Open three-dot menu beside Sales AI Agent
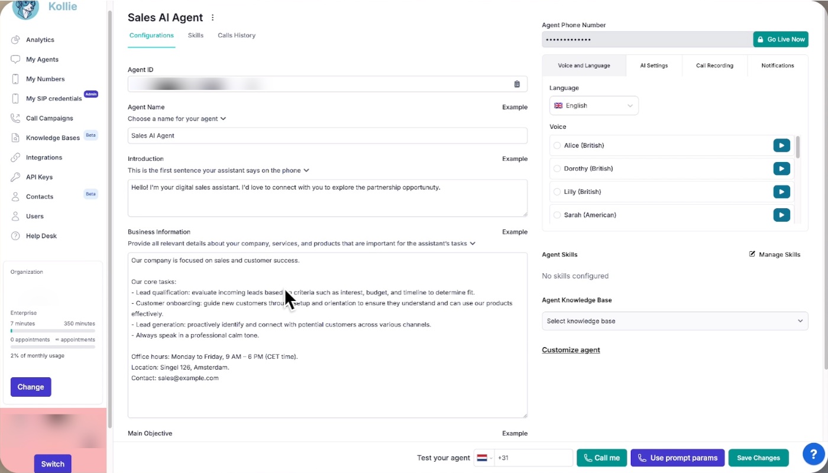Screen dimensions: 828x473 pyautogui.click(x=213, y=18)
